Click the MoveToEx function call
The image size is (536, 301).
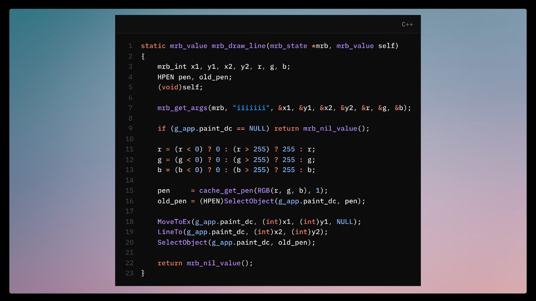pyautogui.click(x=174, y=222)
